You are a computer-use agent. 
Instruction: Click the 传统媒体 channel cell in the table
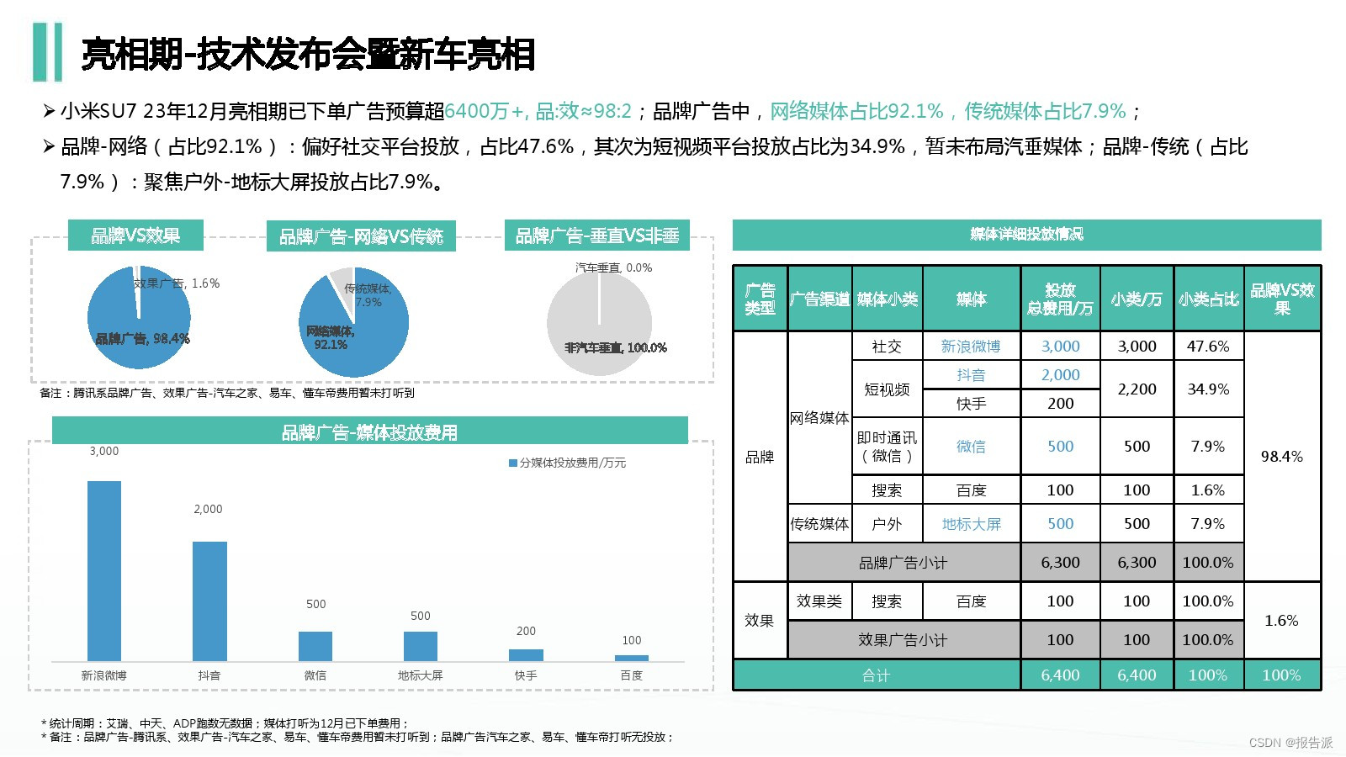click(819, 524)
